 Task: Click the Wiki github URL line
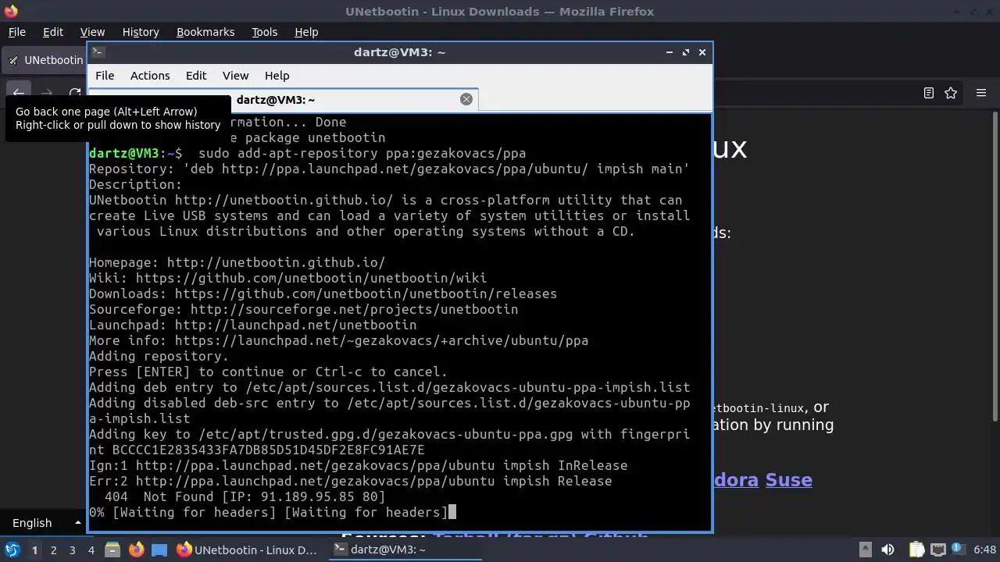287,278
